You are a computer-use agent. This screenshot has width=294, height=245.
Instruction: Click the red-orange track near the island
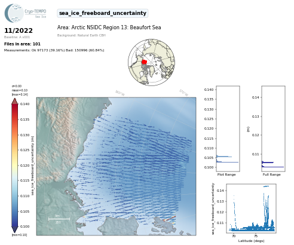(170, 218)
